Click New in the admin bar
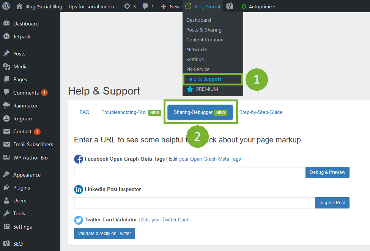 [175, 6]
